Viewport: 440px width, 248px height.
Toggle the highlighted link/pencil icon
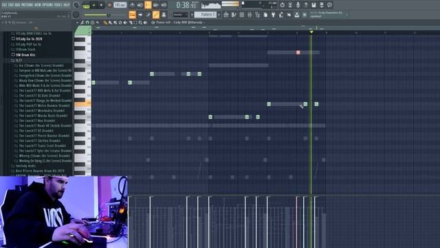coord(156,14)
